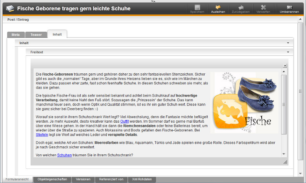Follow the Stiefeln hyperlink in text
Viewport: 306px width, 183px height.
(x=42, y=135)
